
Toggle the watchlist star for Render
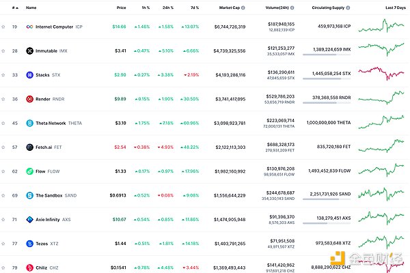(3, 98)
